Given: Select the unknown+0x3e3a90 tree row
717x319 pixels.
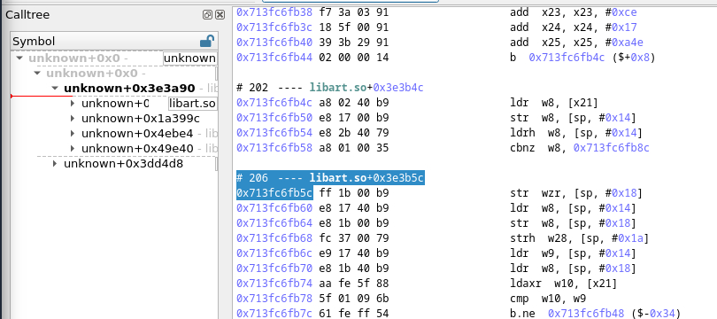Looking at the screenshot, I should tap(129, 89).
